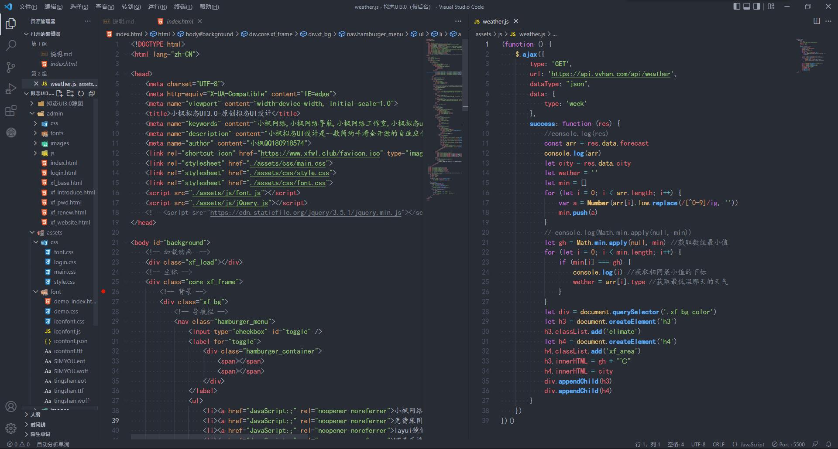
Task: Toggle the primary sidebar layout button
Action: (x=737, y=7)
